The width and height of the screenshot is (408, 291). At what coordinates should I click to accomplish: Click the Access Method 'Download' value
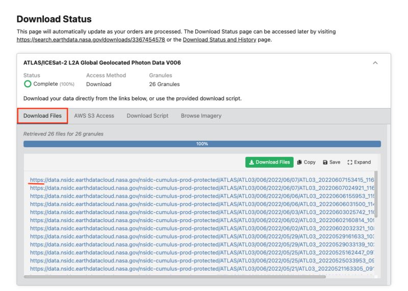click(98, 84)
